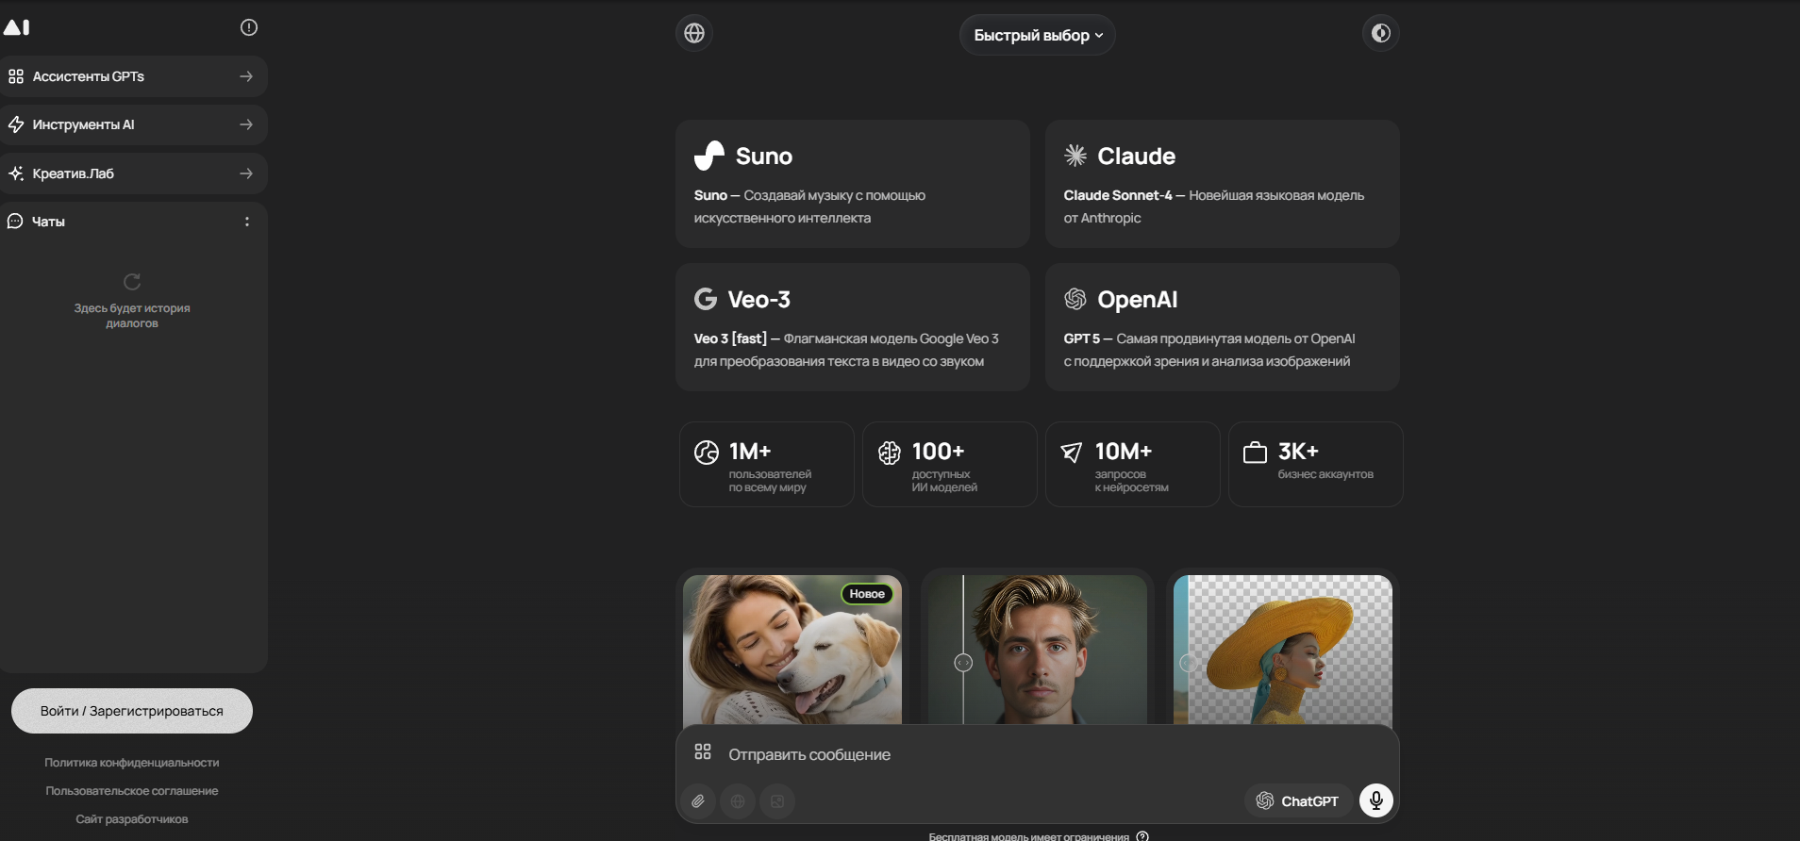Open the Быстрый выбор dropdown

click(x=1037, y=36)
